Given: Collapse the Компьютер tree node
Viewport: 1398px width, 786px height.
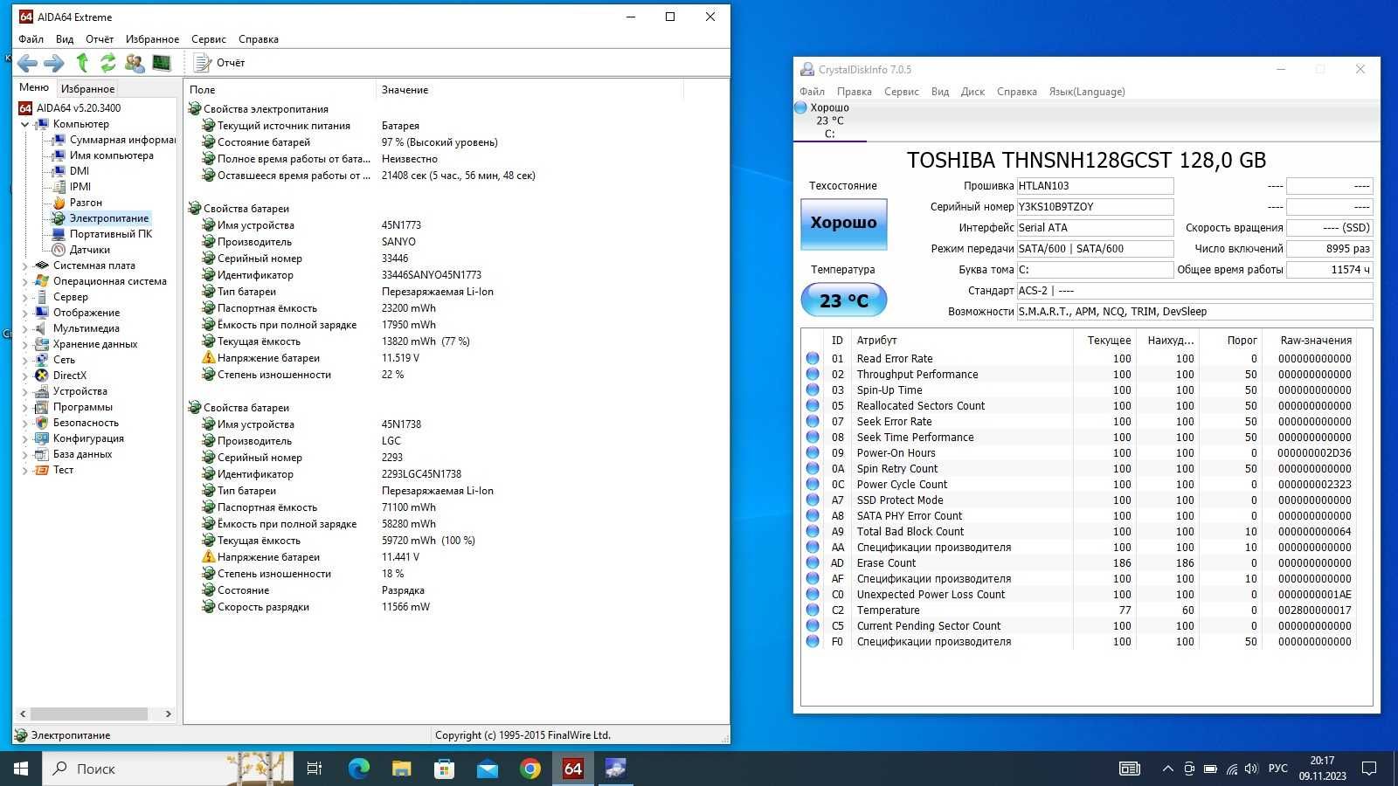Looking at the screenshot, I should pos(24,124).
